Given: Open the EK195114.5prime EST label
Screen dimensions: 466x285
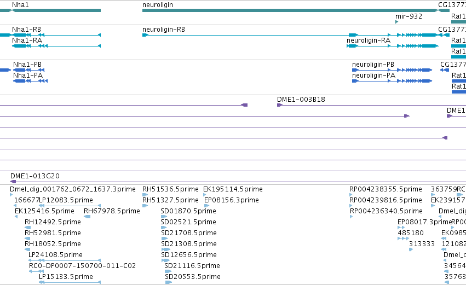Looking at the screenshot, I should 233,189.
